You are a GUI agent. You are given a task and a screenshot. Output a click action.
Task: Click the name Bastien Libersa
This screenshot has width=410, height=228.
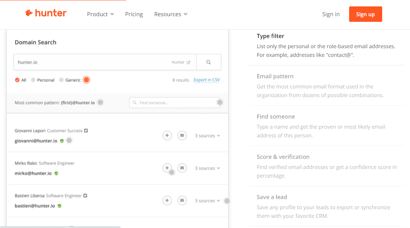(x=30, y=196)
